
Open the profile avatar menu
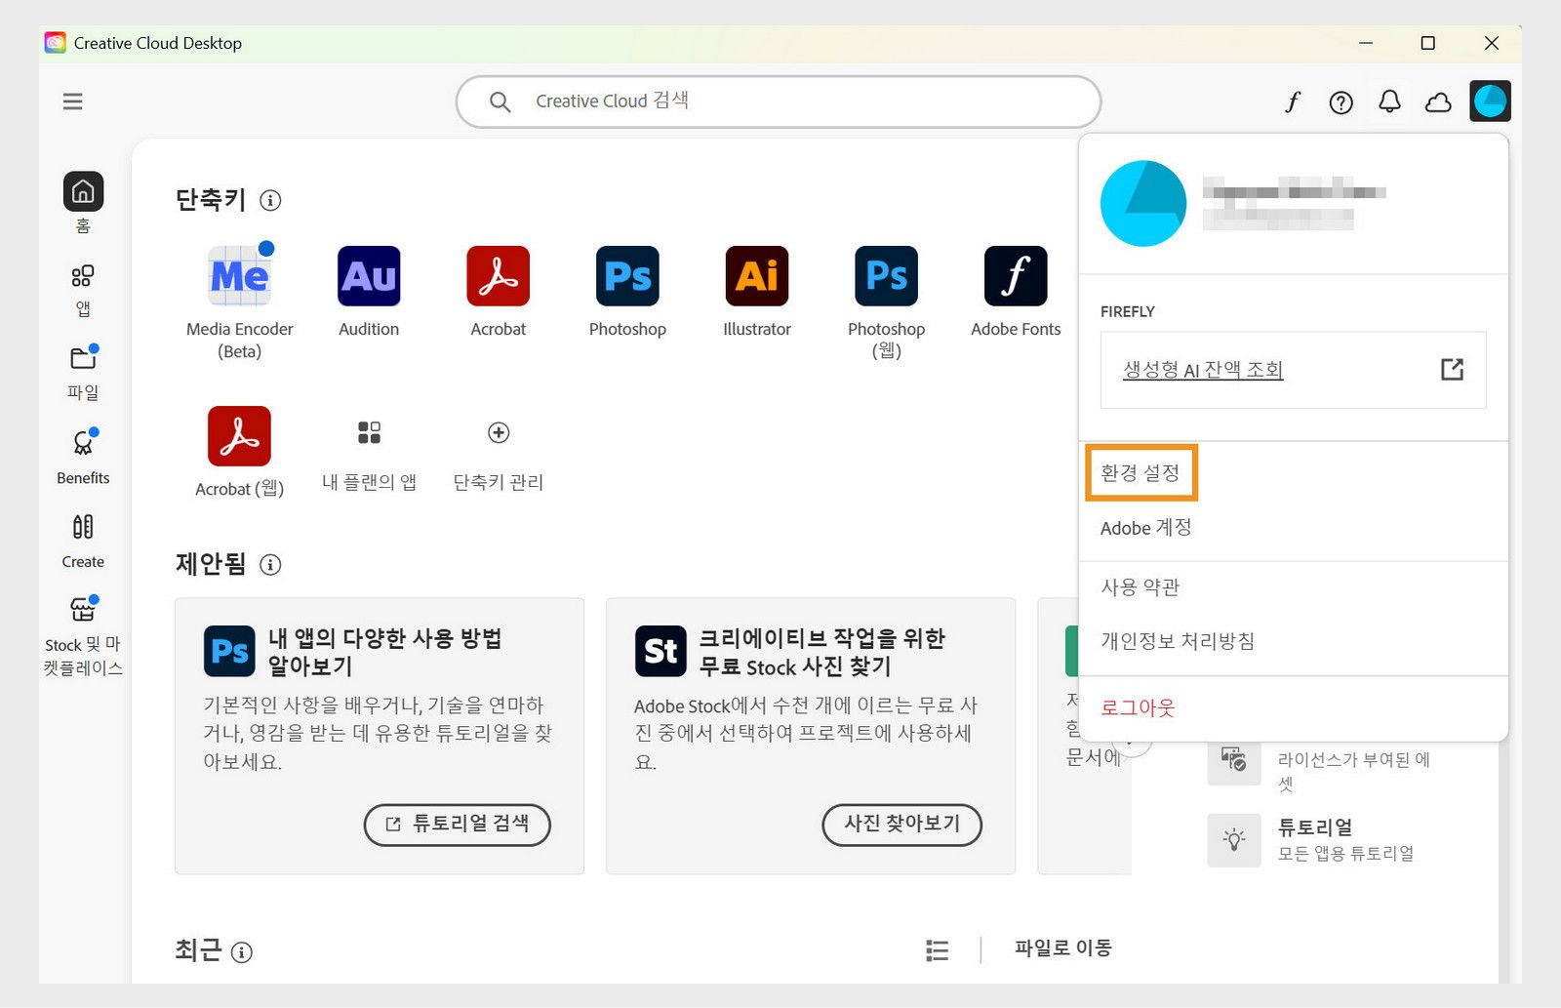[1490, 100]
